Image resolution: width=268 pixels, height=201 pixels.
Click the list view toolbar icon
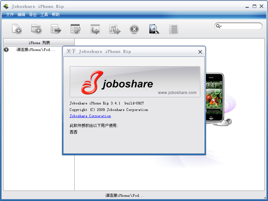pyautogui.click(x=173, y=29)
